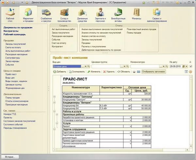Open the calendar icon in the title bar

click(158, 2)
